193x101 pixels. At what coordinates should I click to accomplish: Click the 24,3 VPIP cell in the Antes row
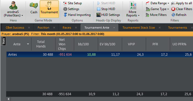coord(140,54)
